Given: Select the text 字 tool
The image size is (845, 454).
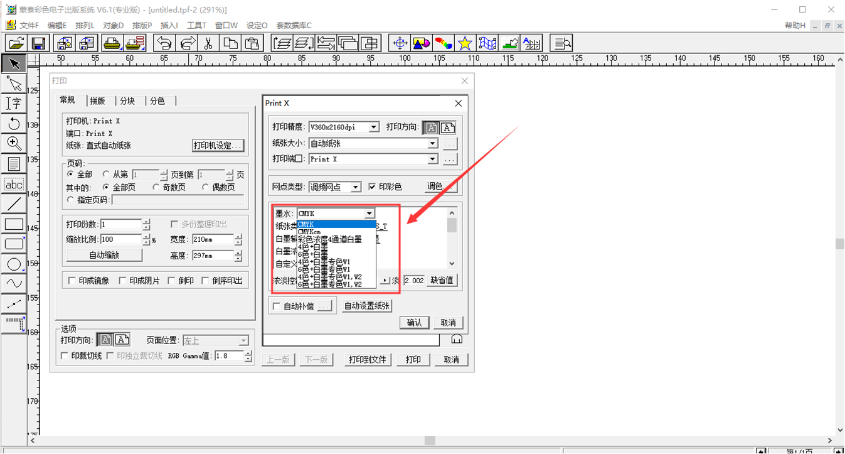Looking at the screenshot, I should click(14, 104).
